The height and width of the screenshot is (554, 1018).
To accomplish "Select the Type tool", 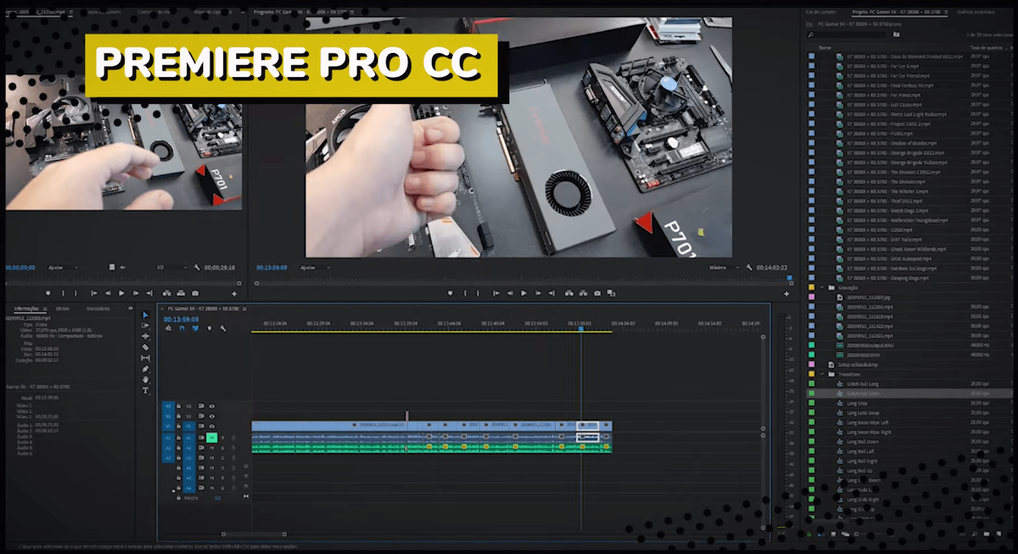I will click(x=146, y=391).
